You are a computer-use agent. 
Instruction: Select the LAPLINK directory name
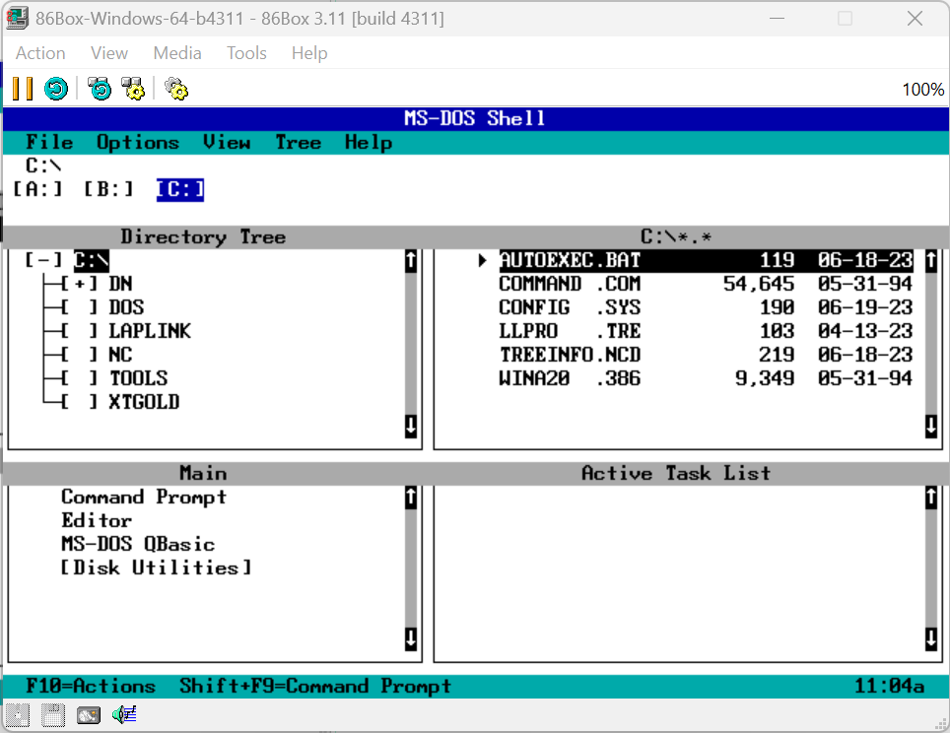(150, 331)
